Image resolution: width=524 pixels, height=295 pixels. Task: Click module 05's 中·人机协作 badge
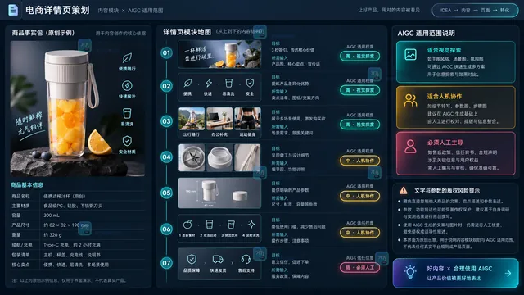pyautogui.click(x=359, y=196)
